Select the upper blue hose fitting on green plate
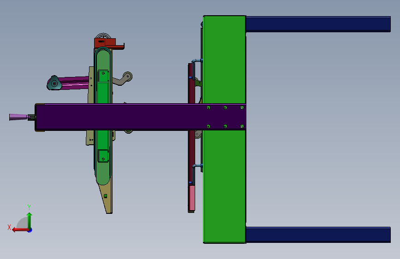Viewport: 400px width, 259px height. [197, 61]
